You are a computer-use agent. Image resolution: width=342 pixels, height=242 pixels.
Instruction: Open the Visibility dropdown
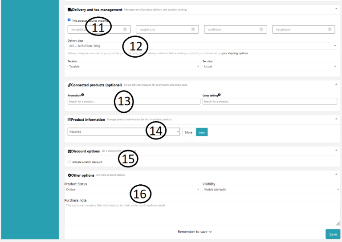point(271,190)
